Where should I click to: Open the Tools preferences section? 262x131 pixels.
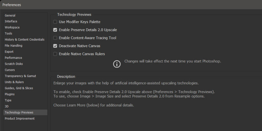click(x=9, y=33)
